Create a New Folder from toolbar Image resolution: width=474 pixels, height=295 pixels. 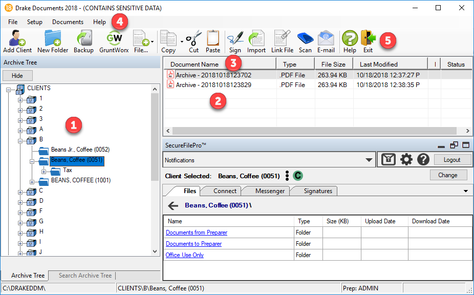(x=53, y=41)
